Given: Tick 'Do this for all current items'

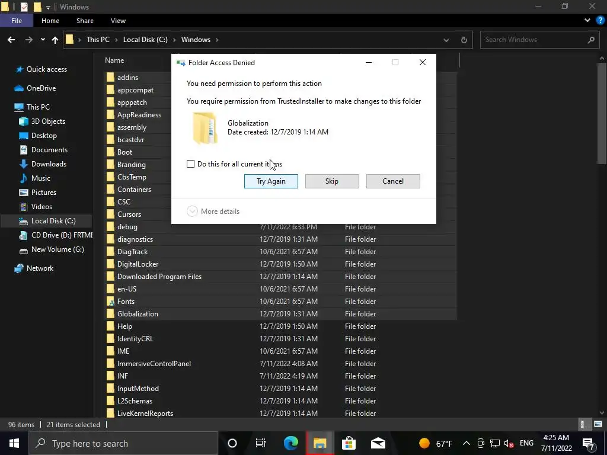Looking at the screenshot, I should (190, 164).
